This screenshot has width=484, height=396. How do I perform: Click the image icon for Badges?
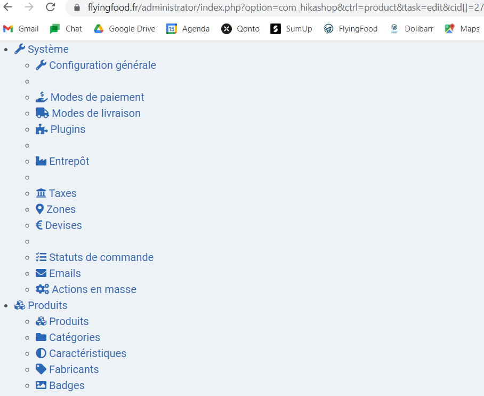point(41,385)
